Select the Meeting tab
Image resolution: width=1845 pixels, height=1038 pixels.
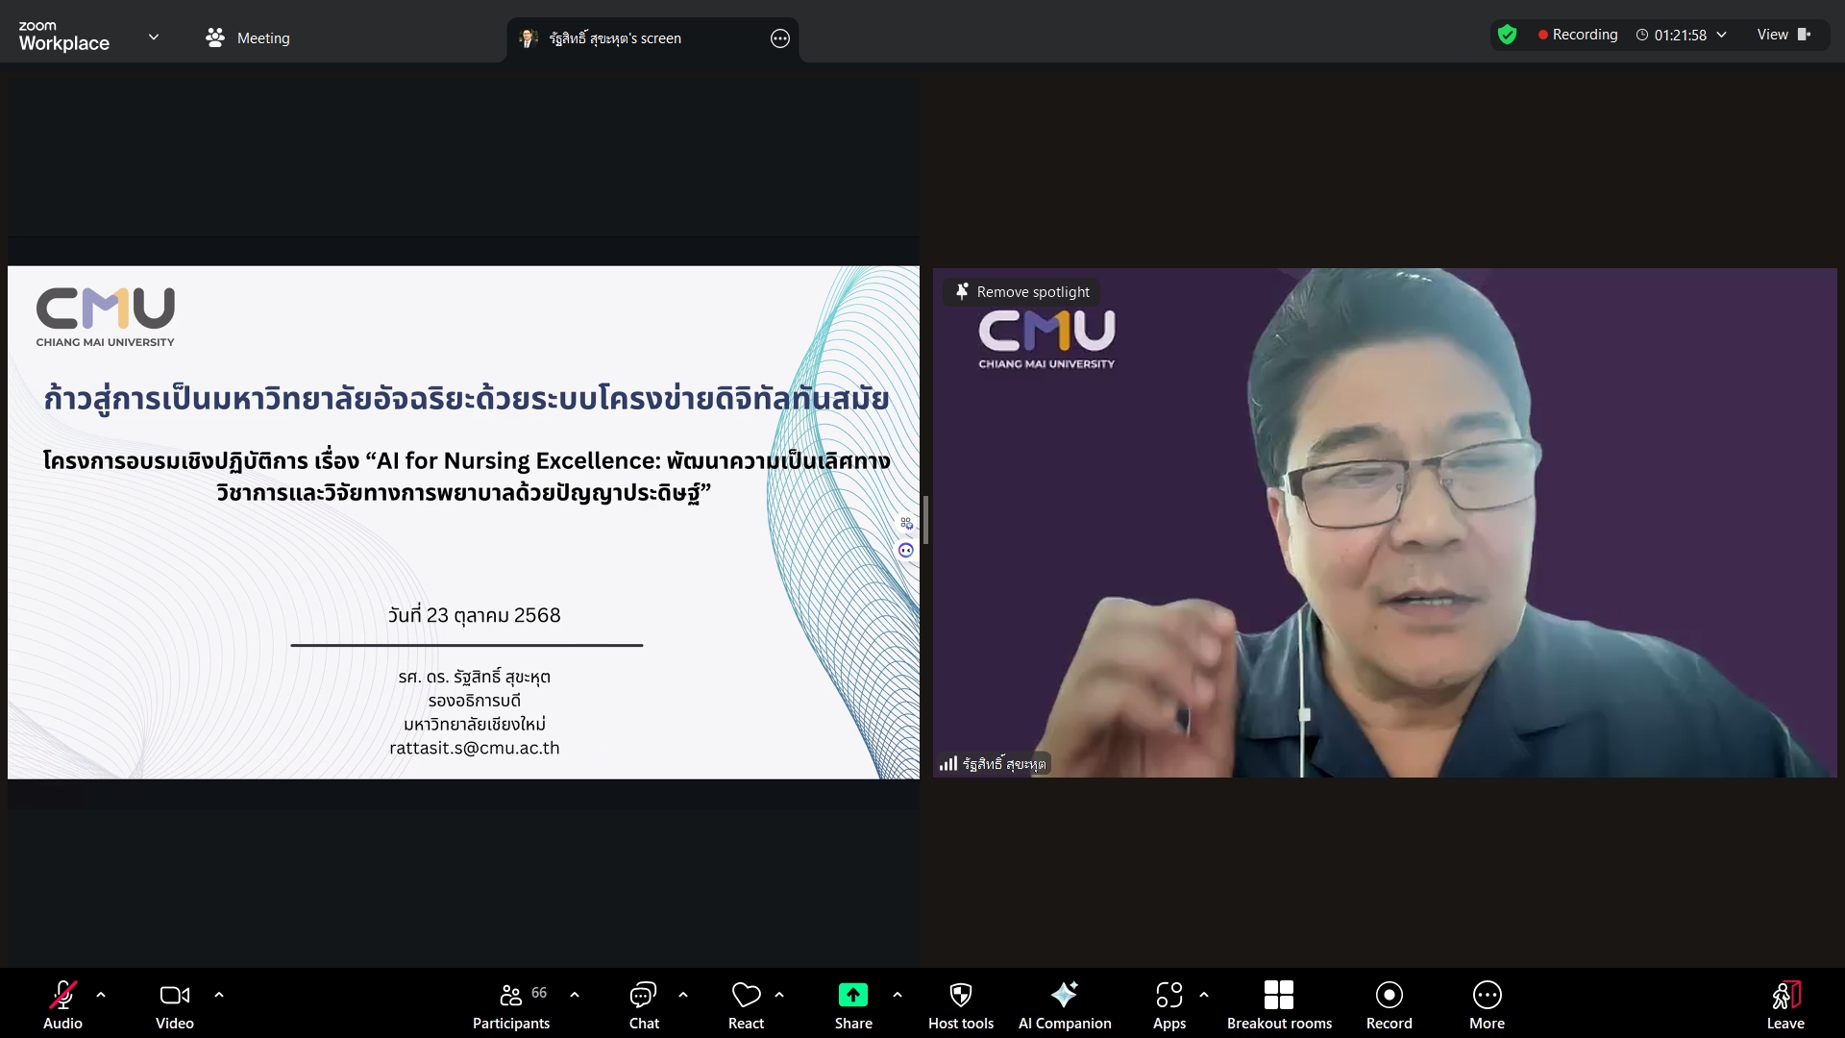(x=248, y=37)
